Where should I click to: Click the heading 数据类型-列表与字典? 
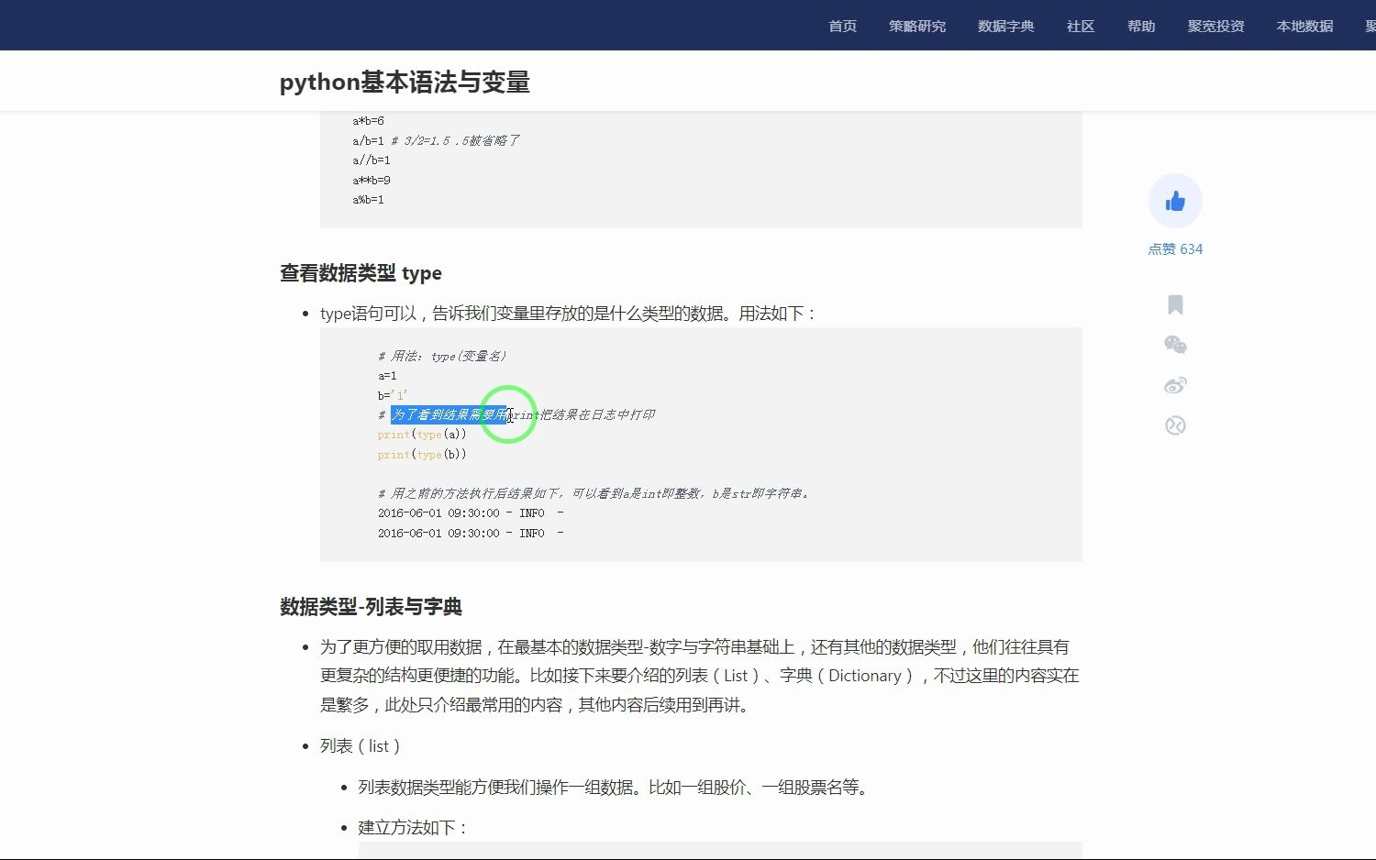point(371,607)
